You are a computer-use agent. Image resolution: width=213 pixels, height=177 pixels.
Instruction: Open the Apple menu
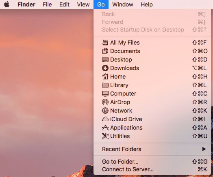point(7,4)
